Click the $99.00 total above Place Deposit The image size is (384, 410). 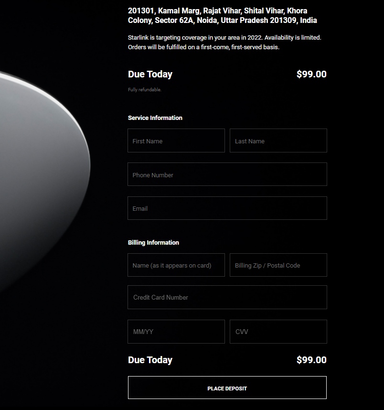311,360
